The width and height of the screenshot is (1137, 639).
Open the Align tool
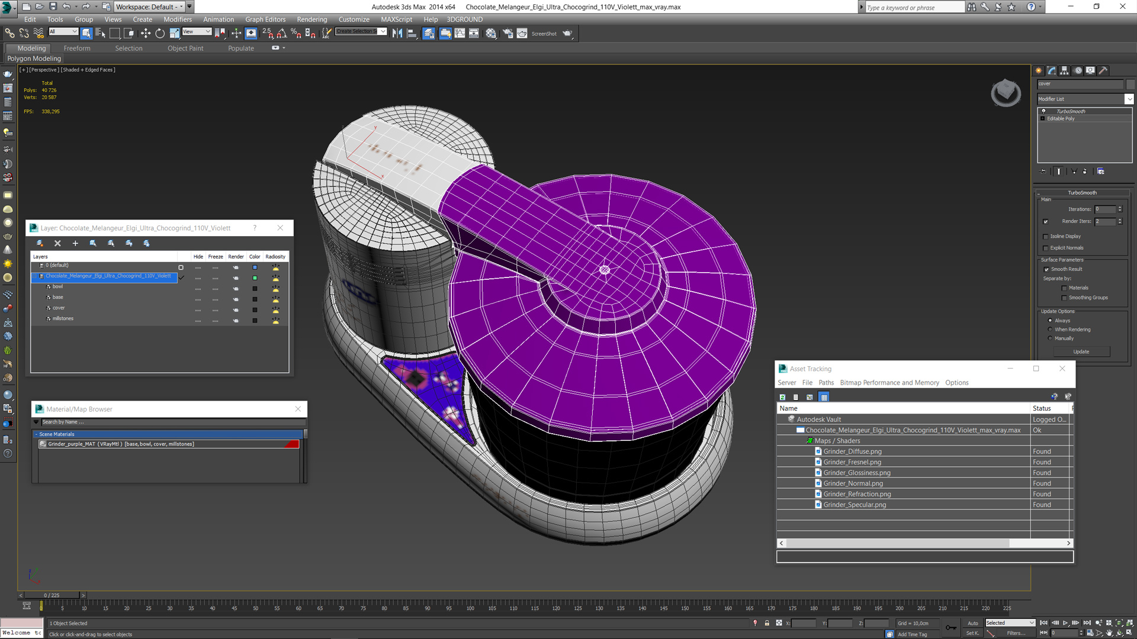(x=412, y=33)
